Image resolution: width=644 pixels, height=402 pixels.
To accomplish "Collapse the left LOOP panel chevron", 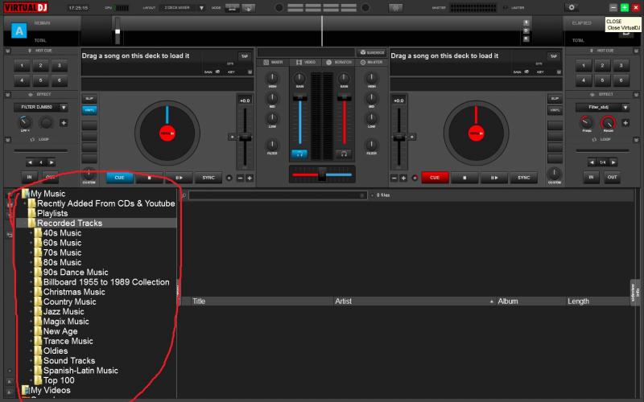I will [7, 140].
